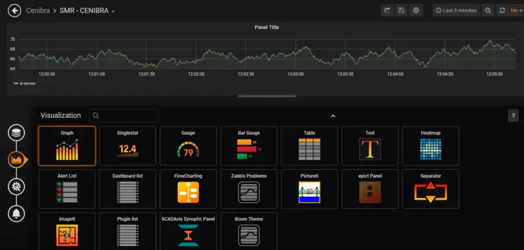Viewport: 524px width, 250px height.
Task: Zoom out the time range using the magnifier
Action: tap(488, 10)
